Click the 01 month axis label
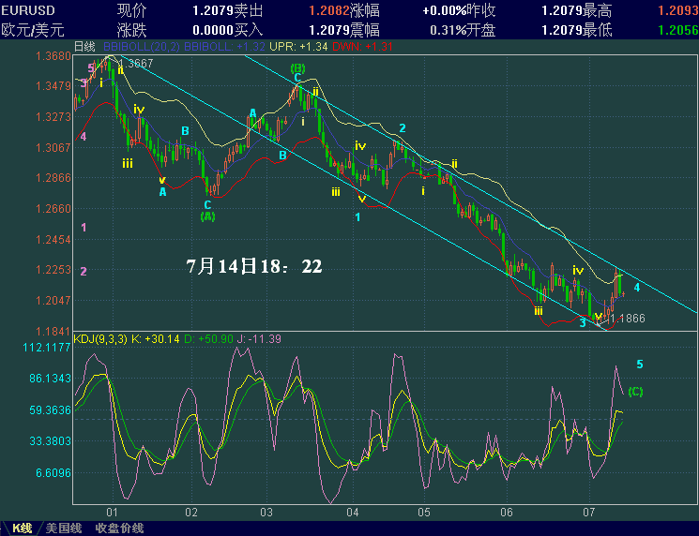The image size is (699, 536). tap(112, 513)
